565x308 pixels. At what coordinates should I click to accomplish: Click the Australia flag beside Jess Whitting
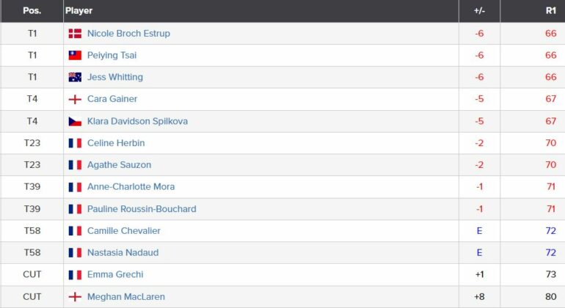75,77
